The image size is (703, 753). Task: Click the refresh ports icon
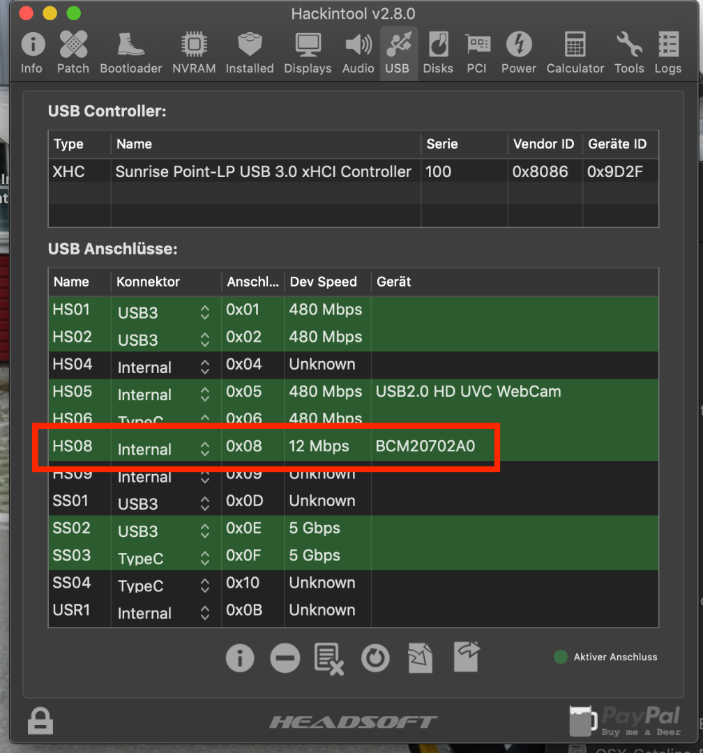[375, 657]
